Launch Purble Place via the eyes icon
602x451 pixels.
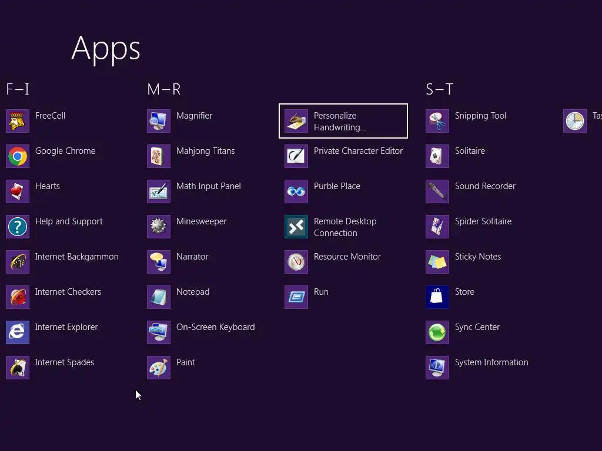pos(296,191)
